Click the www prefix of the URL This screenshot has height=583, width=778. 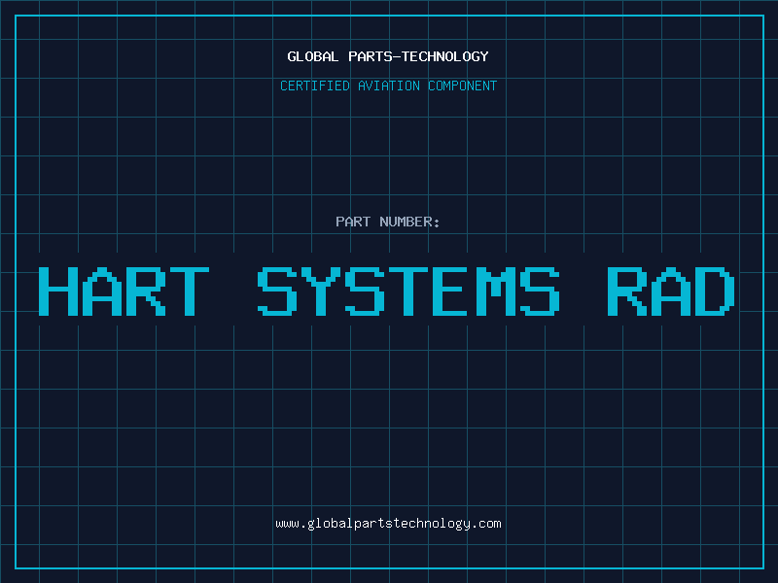(x=287, y=523)
